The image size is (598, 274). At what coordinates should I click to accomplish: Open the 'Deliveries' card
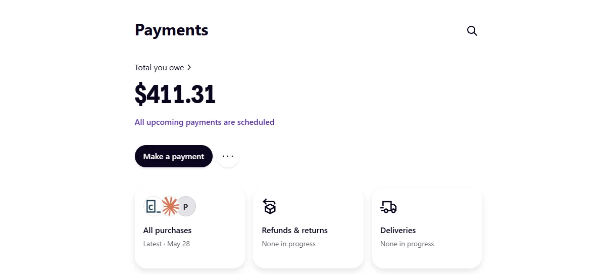[x=427, y=228]
